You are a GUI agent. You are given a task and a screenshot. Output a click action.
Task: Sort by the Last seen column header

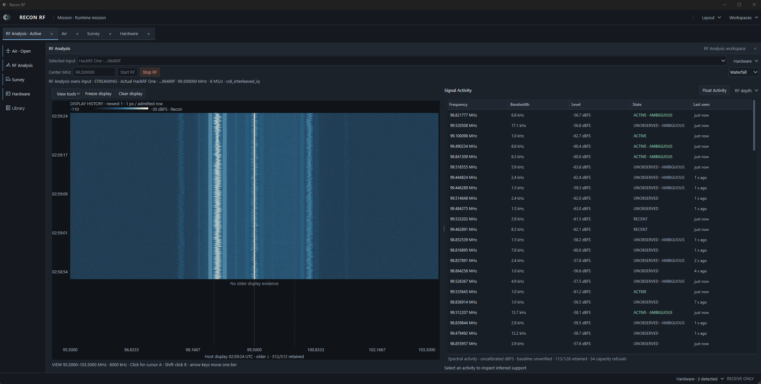pyautogui.click(x=722, y=105)
